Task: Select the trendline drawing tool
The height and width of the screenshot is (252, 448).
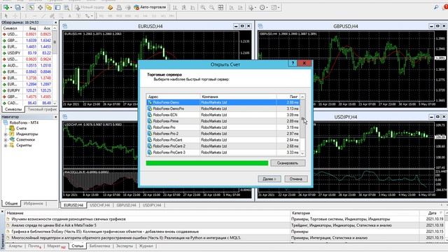Action: click(x=43, y=15)
